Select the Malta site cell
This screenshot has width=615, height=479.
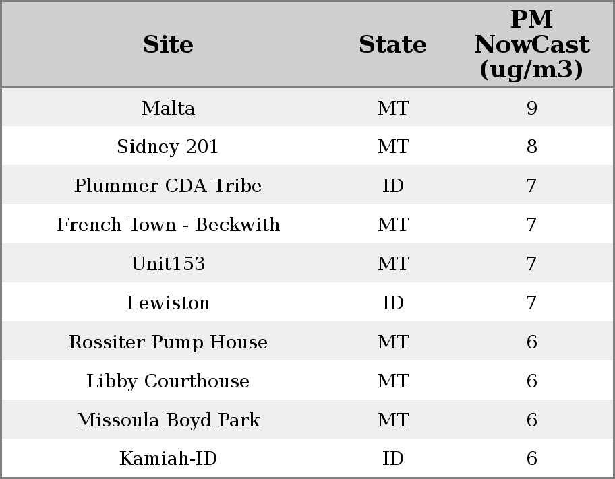(168, 108)
